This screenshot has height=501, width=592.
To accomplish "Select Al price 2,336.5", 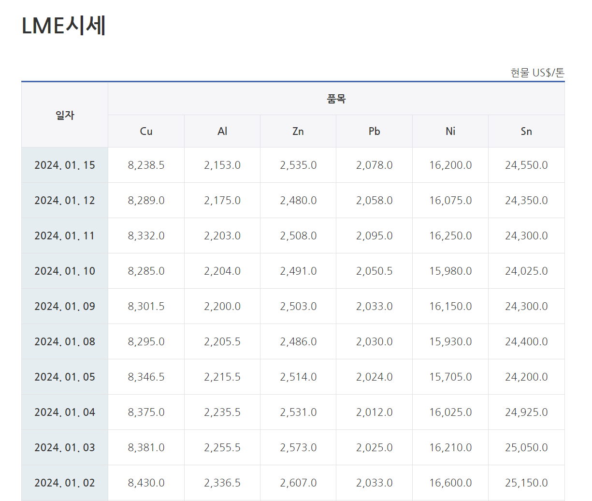I will [x=222, y=483].
